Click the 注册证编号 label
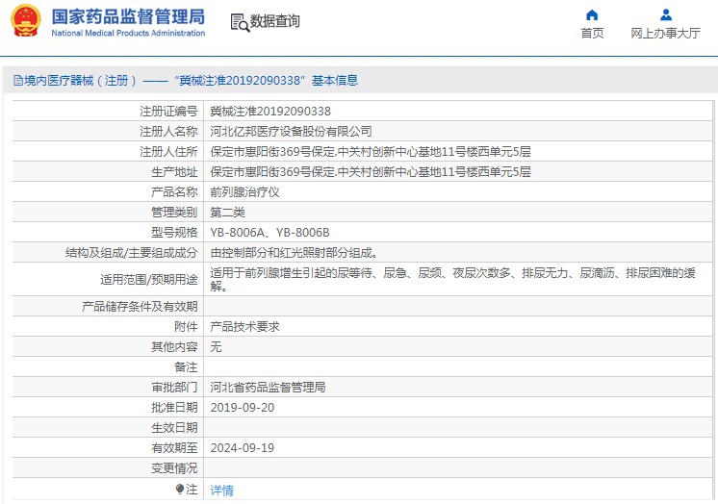This screenshot has width=718, height=504. point(168,112)
